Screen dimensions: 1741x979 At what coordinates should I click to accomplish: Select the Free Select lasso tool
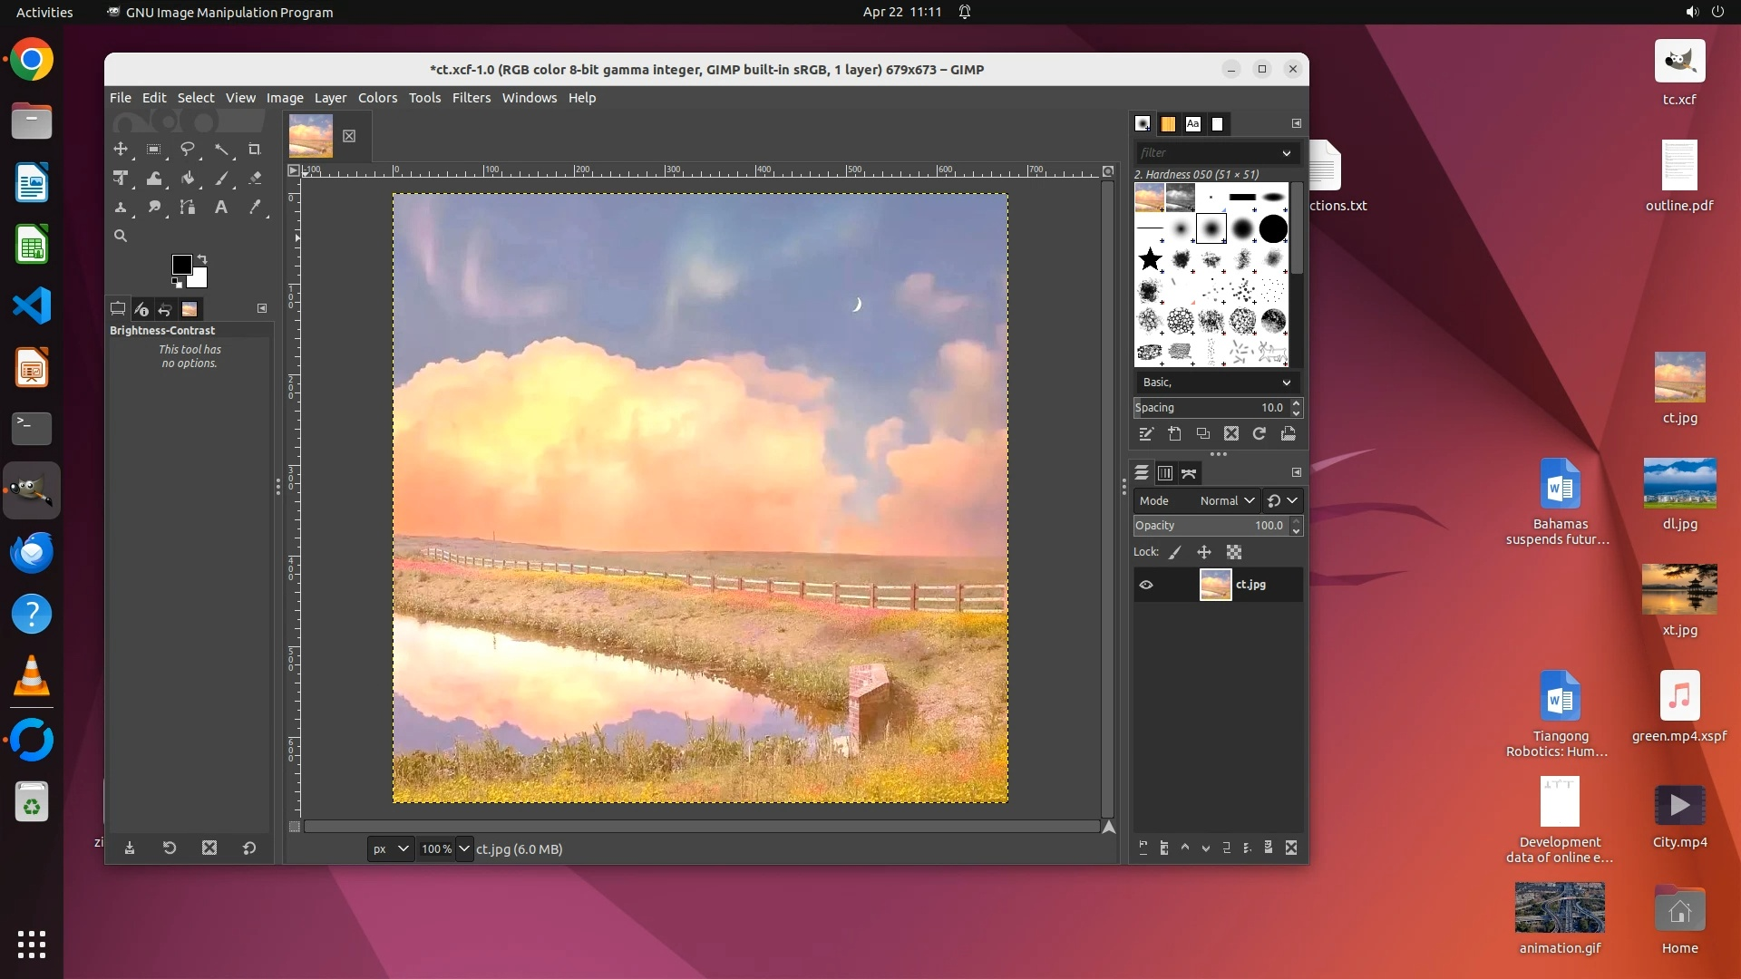pos(188,150)
